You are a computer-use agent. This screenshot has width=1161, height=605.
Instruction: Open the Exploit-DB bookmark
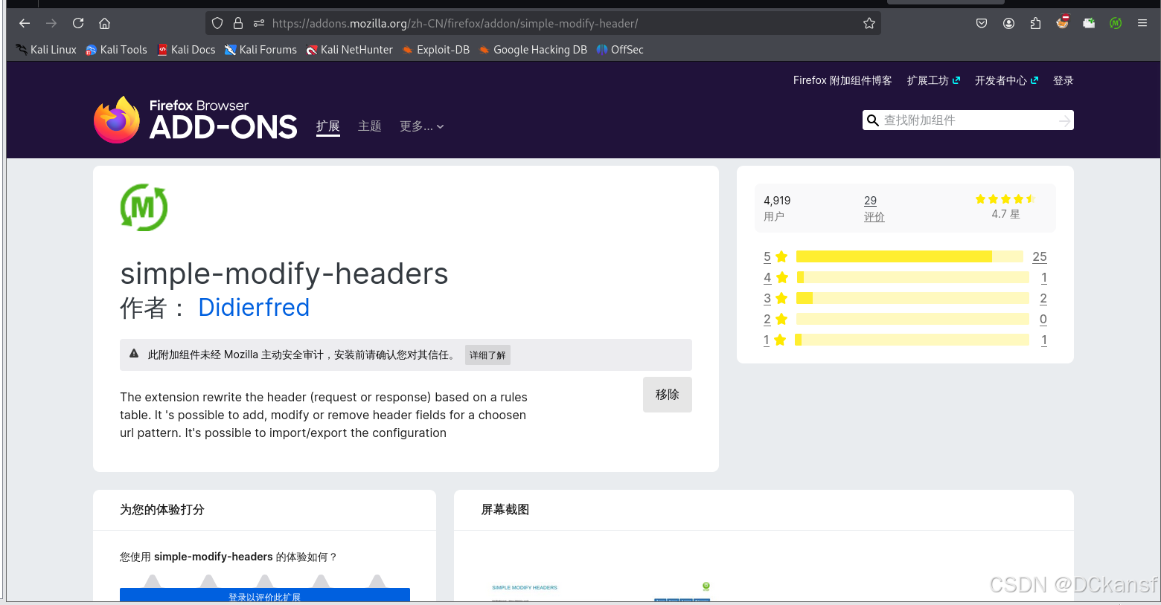coord(435,50)
